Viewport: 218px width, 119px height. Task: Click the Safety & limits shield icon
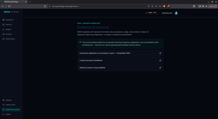click(4, 105)
